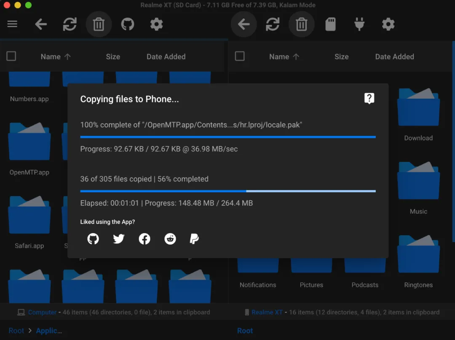The width and height of the screenshot is (455, 340).
Task: Delete selected files in phone pane
Action: click(x=302, y=24)
